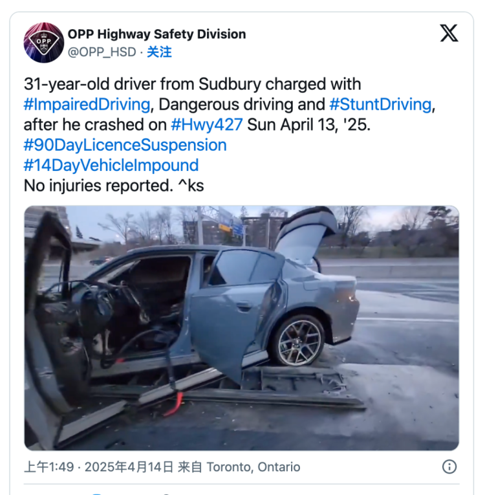Open the #90DayLicenceSuspension hashtag

tap(125, 145)
